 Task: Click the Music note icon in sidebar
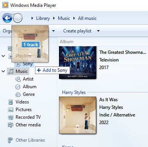(x=11, y=71)
